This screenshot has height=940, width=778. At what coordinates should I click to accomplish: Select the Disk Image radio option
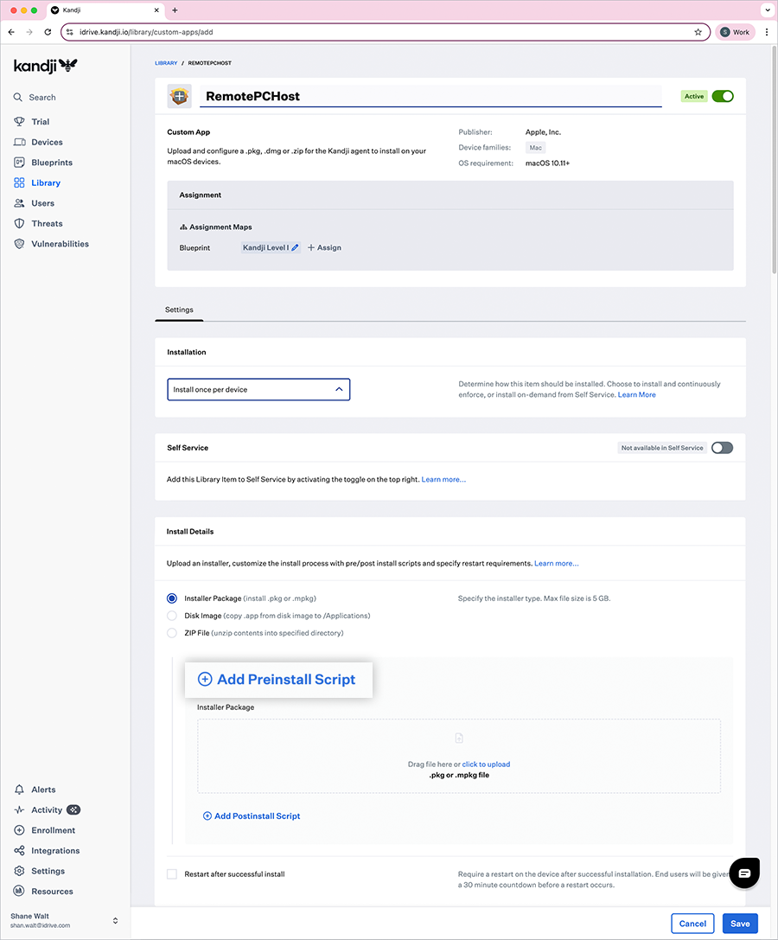[172, 616]
